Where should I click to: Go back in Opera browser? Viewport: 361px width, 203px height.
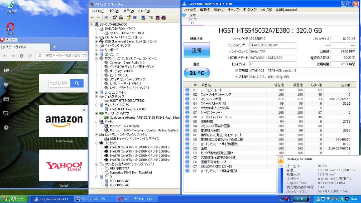pyautogui.click(x=5, y=56)
